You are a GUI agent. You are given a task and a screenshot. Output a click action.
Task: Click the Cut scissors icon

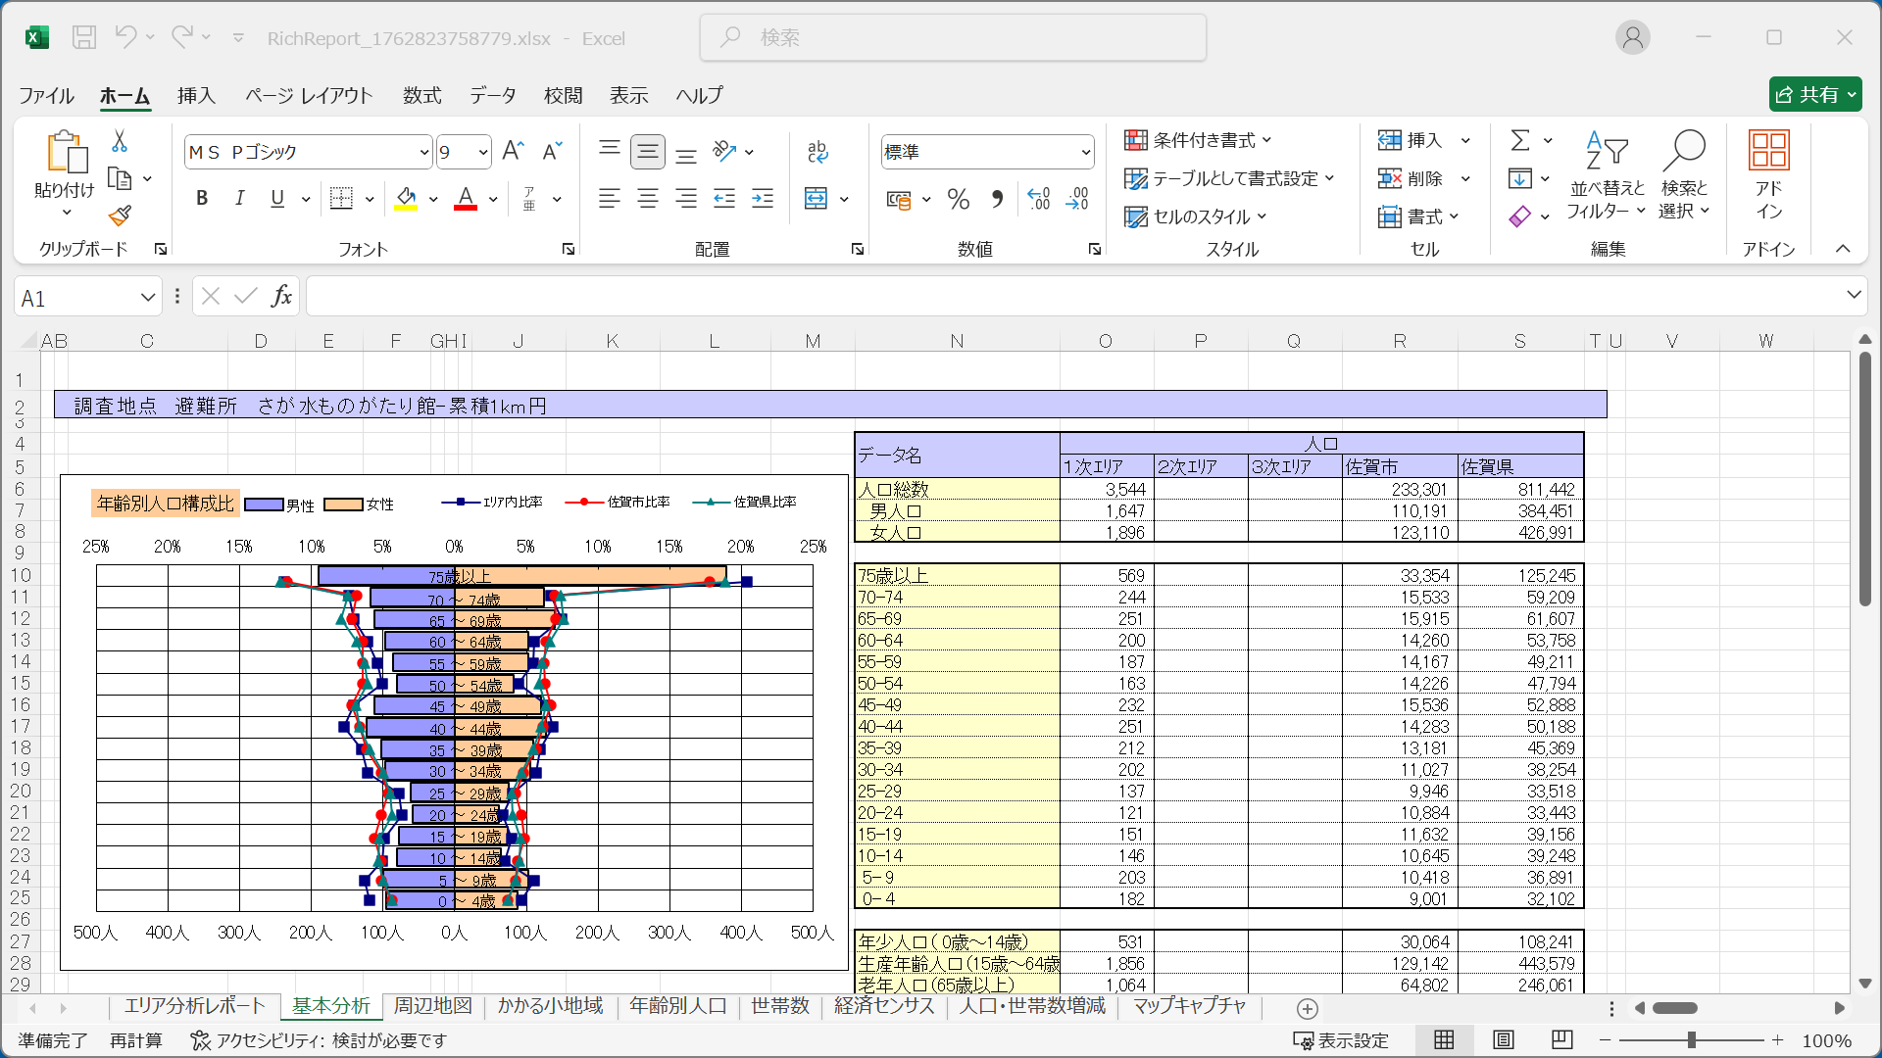[x=120, y=142]
